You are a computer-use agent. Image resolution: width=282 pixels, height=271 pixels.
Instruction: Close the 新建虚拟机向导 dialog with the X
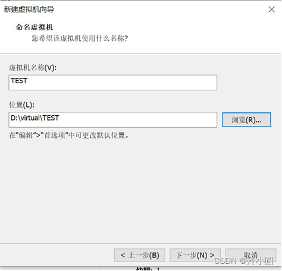tap(271, 10)
